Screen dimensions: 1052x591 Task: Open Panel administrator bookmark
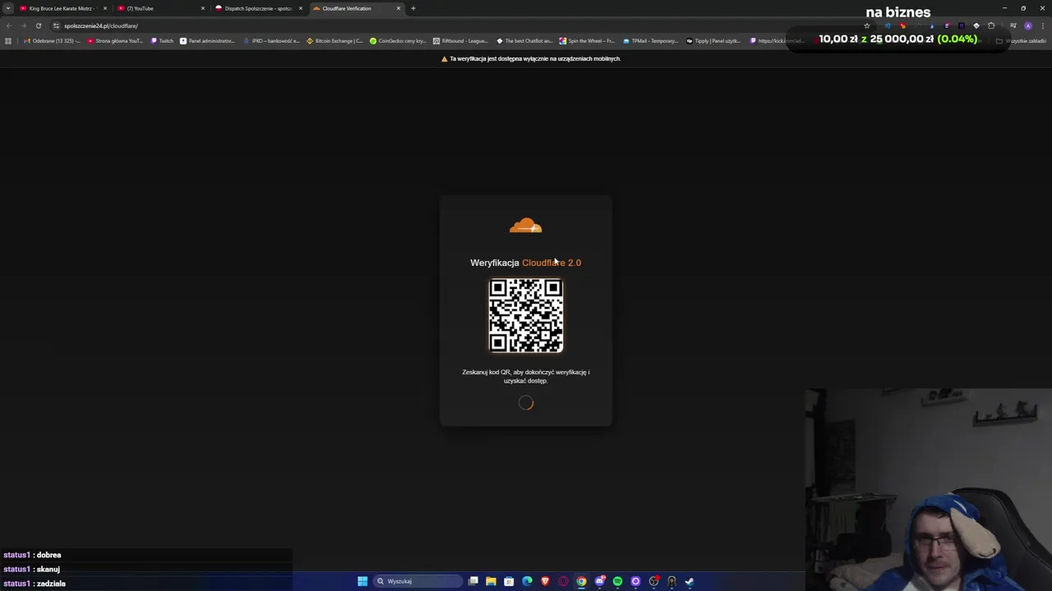tap(208, 41)
